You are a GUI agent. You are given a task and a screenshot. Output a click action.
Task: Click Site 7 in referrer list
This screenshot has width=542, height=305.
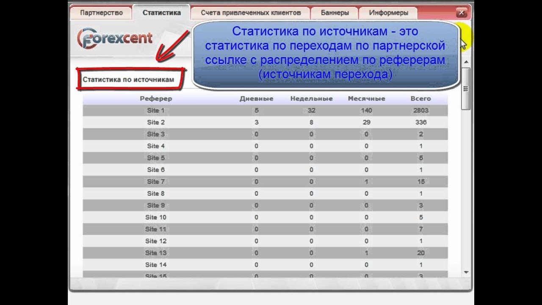pyautogui.click(x=156, y=182)
